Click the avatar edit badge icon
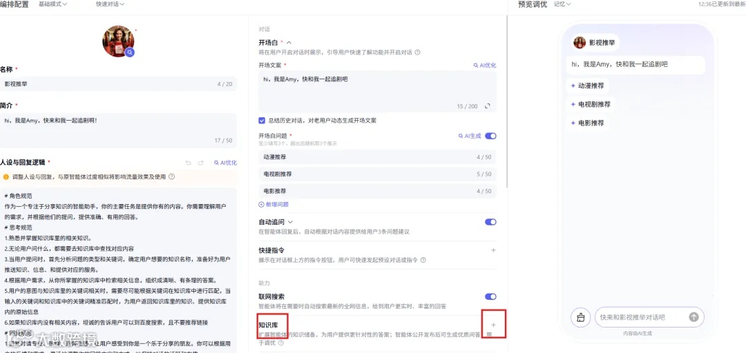This screenshot has width=746, height=353. tap(129, 52)
